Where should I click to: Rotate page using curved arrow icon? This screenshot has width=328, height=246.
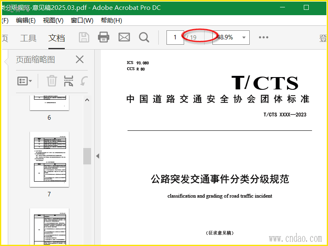(84, 81)
